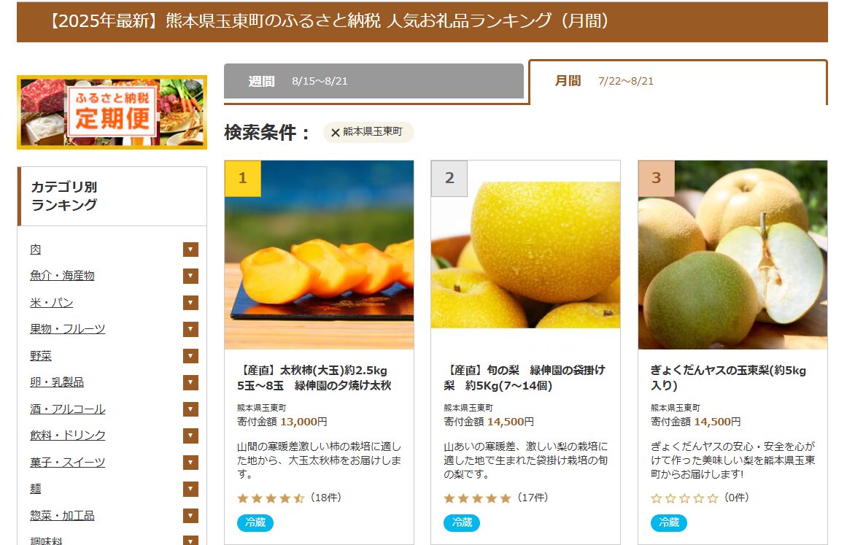Open the rank 1 太秋柿 product image

pyautogui.click(x=320, y=255)
